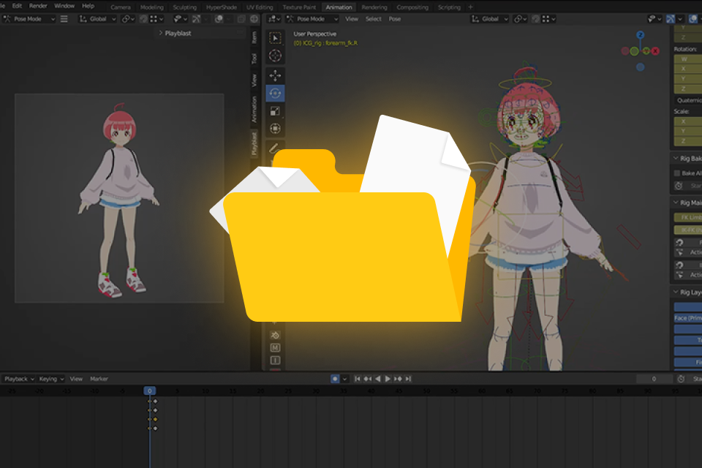Viewport: 702px width, 468px height.
Task: Toggle overlays button in right viewport header
Action: 693,19
